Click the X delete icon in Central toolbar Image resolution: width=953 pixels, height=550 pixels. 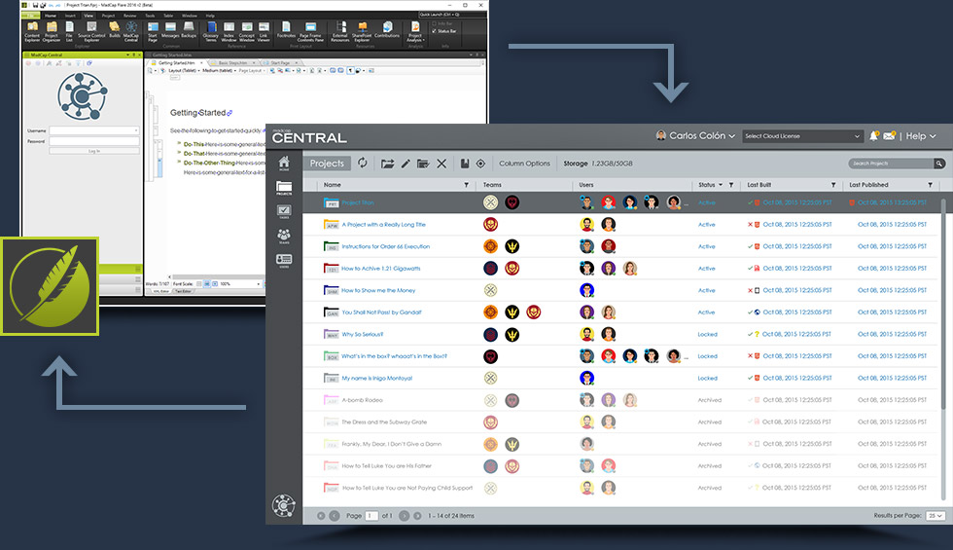coord(441,164)
